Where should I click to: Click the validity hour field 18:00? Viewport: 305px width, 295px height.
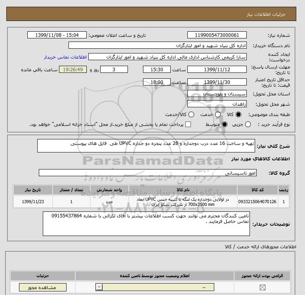pyautogui.click(x=157, y=82)
